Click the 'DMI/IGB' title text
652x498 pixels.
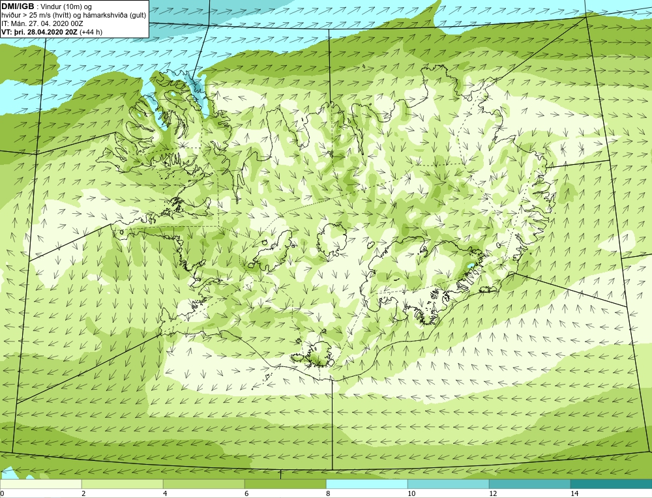(x=18, y=7)
